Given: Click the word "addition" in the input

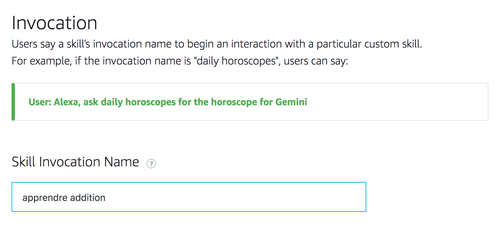Looking at the screenshot, I should (x=85, y=198).
